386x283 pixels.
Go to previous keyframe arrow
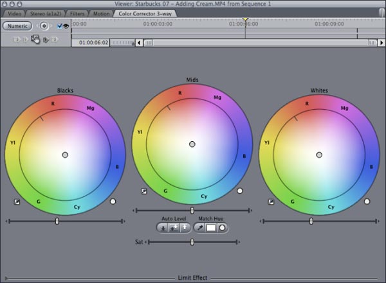(x=37, y=26)
